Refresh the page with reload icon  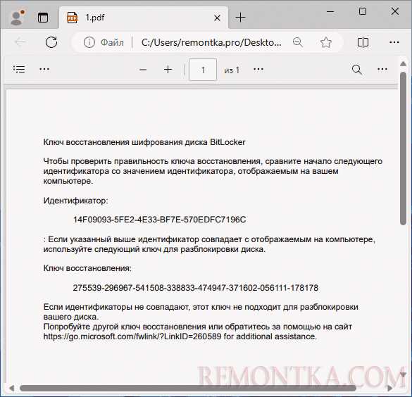pos(51,42)
